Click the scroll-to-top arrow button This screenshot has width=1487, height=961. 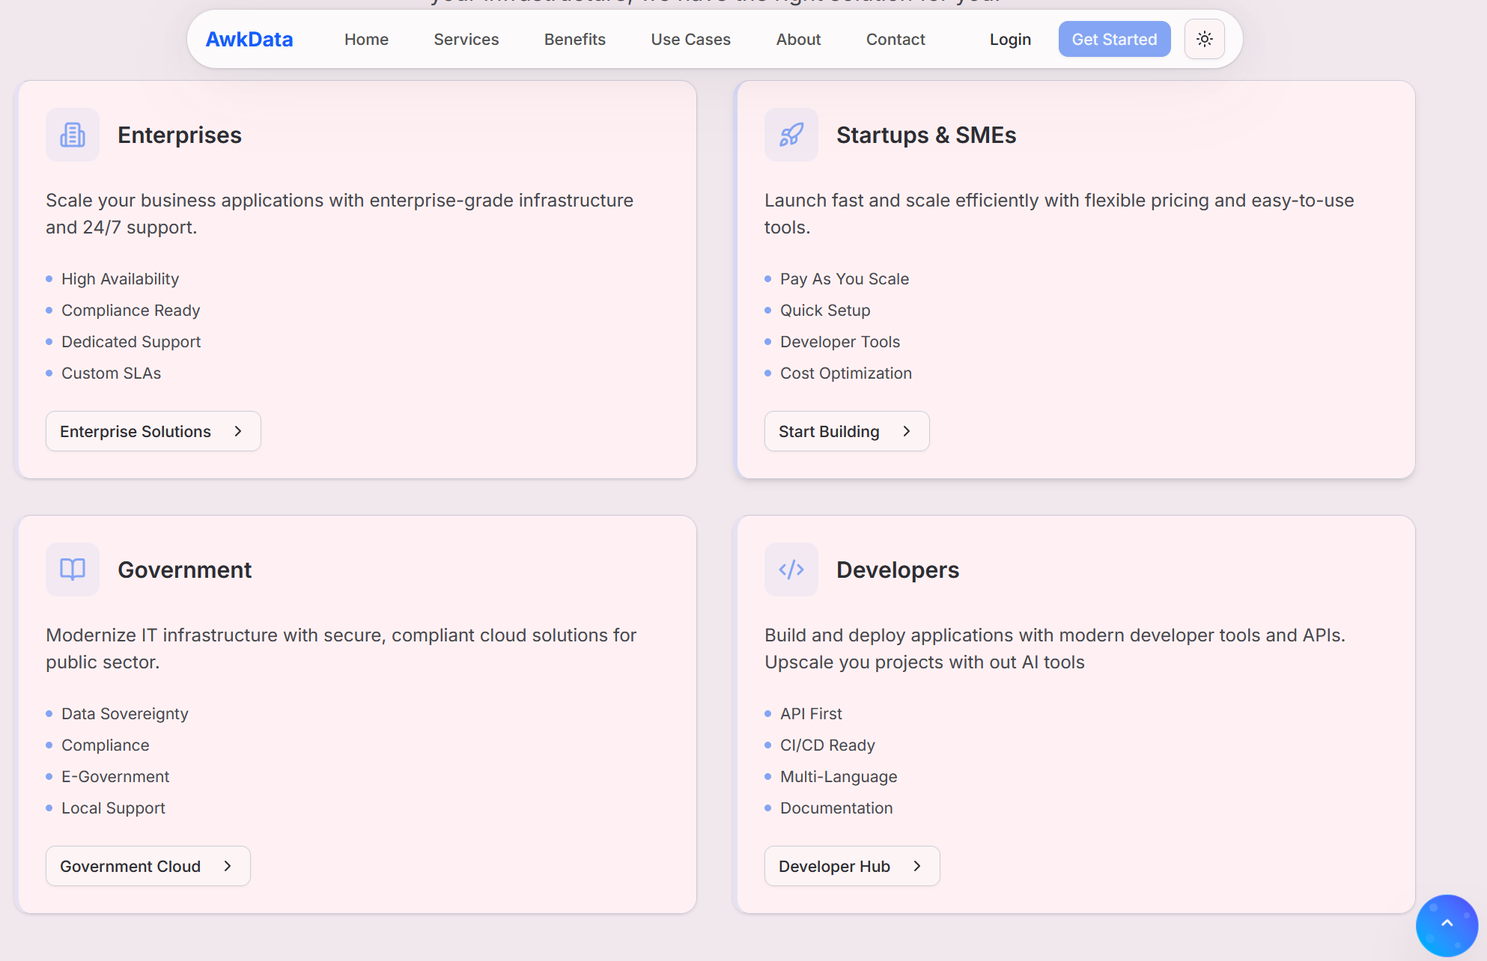point(1447,924)
